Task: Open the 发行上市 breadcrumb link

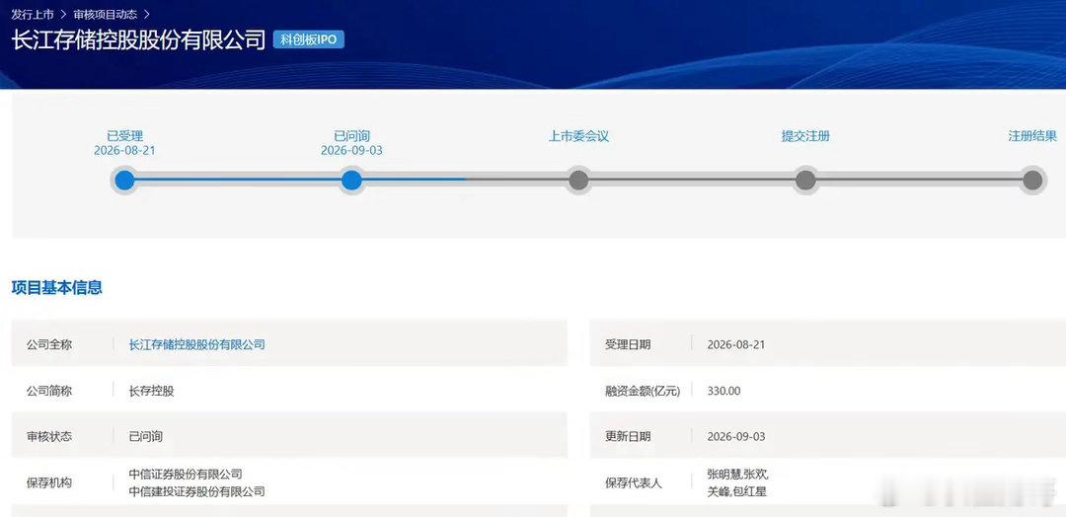Action: [33, 14]
